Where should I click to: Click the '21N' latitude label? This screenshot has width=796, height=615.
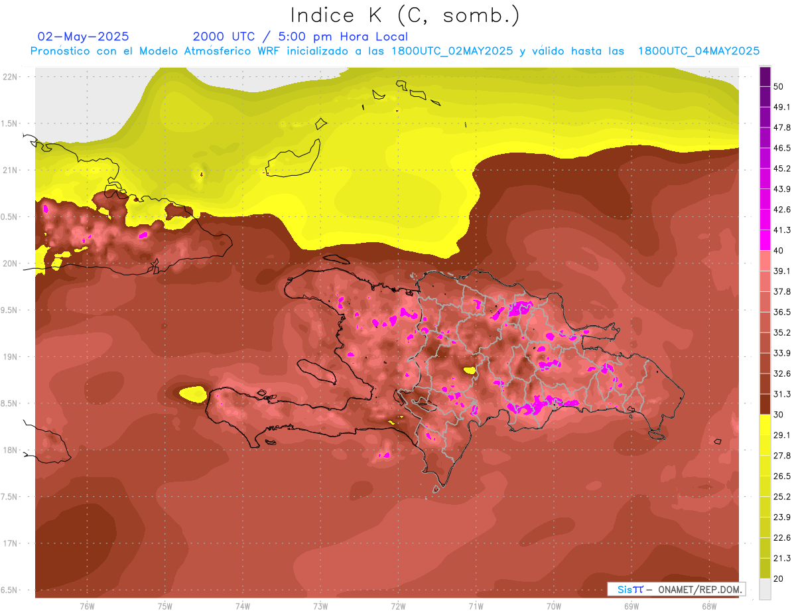pyautogui.click(x=11, y=170)
